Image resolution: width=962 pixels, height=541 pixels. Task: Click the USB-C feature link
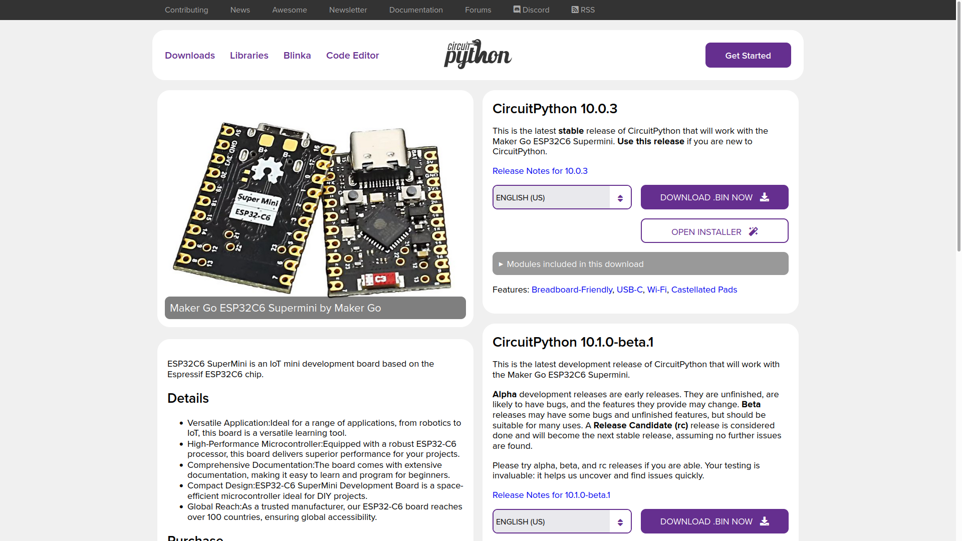629,290
